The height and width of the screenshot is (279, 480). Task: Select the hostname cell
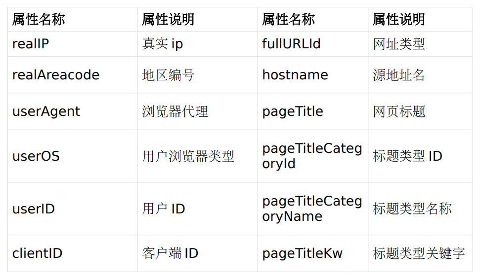click(295, 75)
